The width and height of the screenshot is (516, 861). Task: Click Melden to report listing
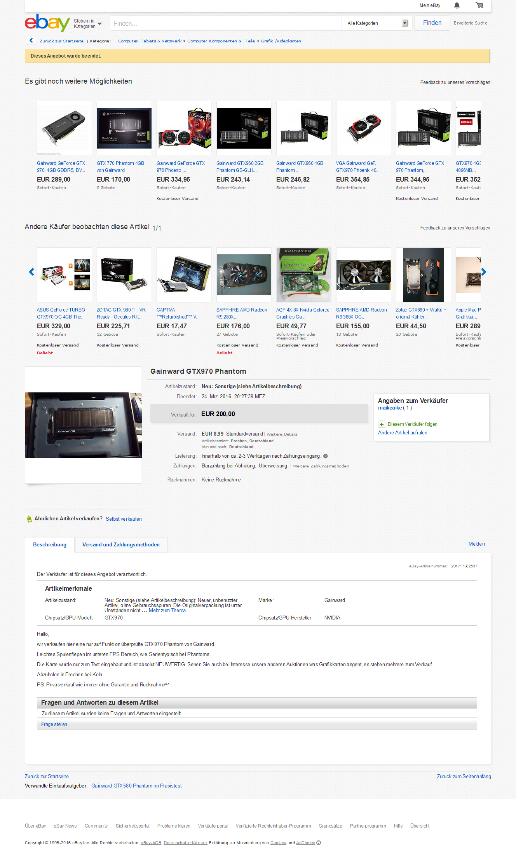[x=476, y=544]
